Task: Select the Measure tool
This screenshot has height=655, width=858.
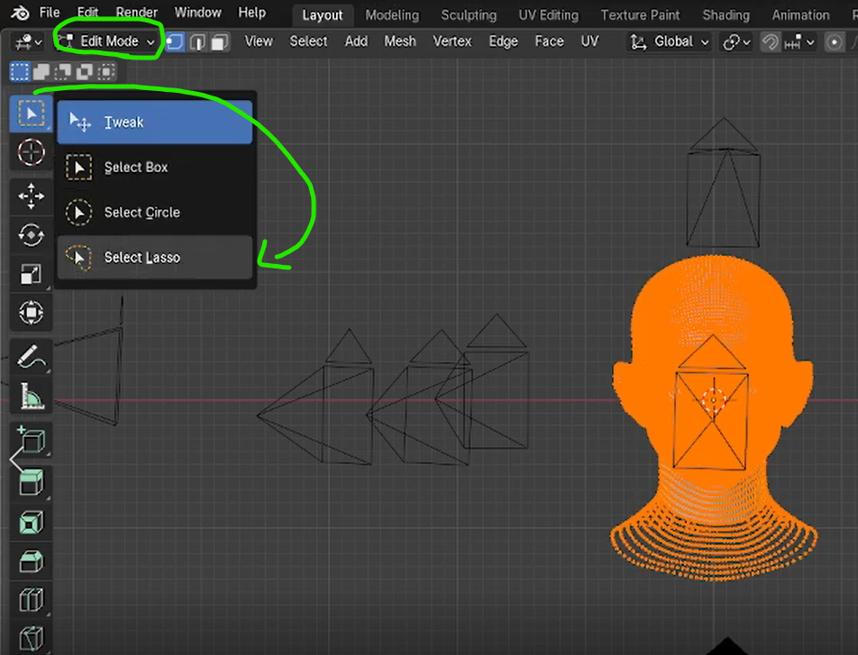Action: pos(31,394)
